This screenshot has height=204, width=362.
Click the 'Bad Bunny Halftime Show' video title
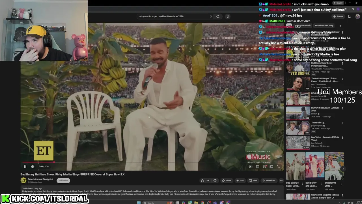coord(72,174)
